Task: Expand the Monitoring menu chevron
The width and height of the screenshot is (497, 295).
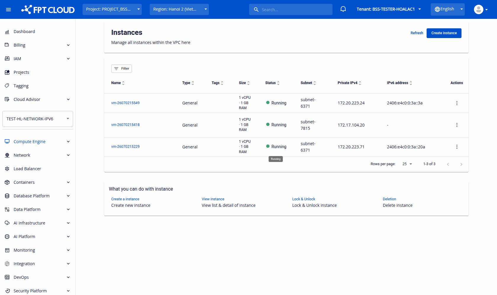Action: click(68, 250)
